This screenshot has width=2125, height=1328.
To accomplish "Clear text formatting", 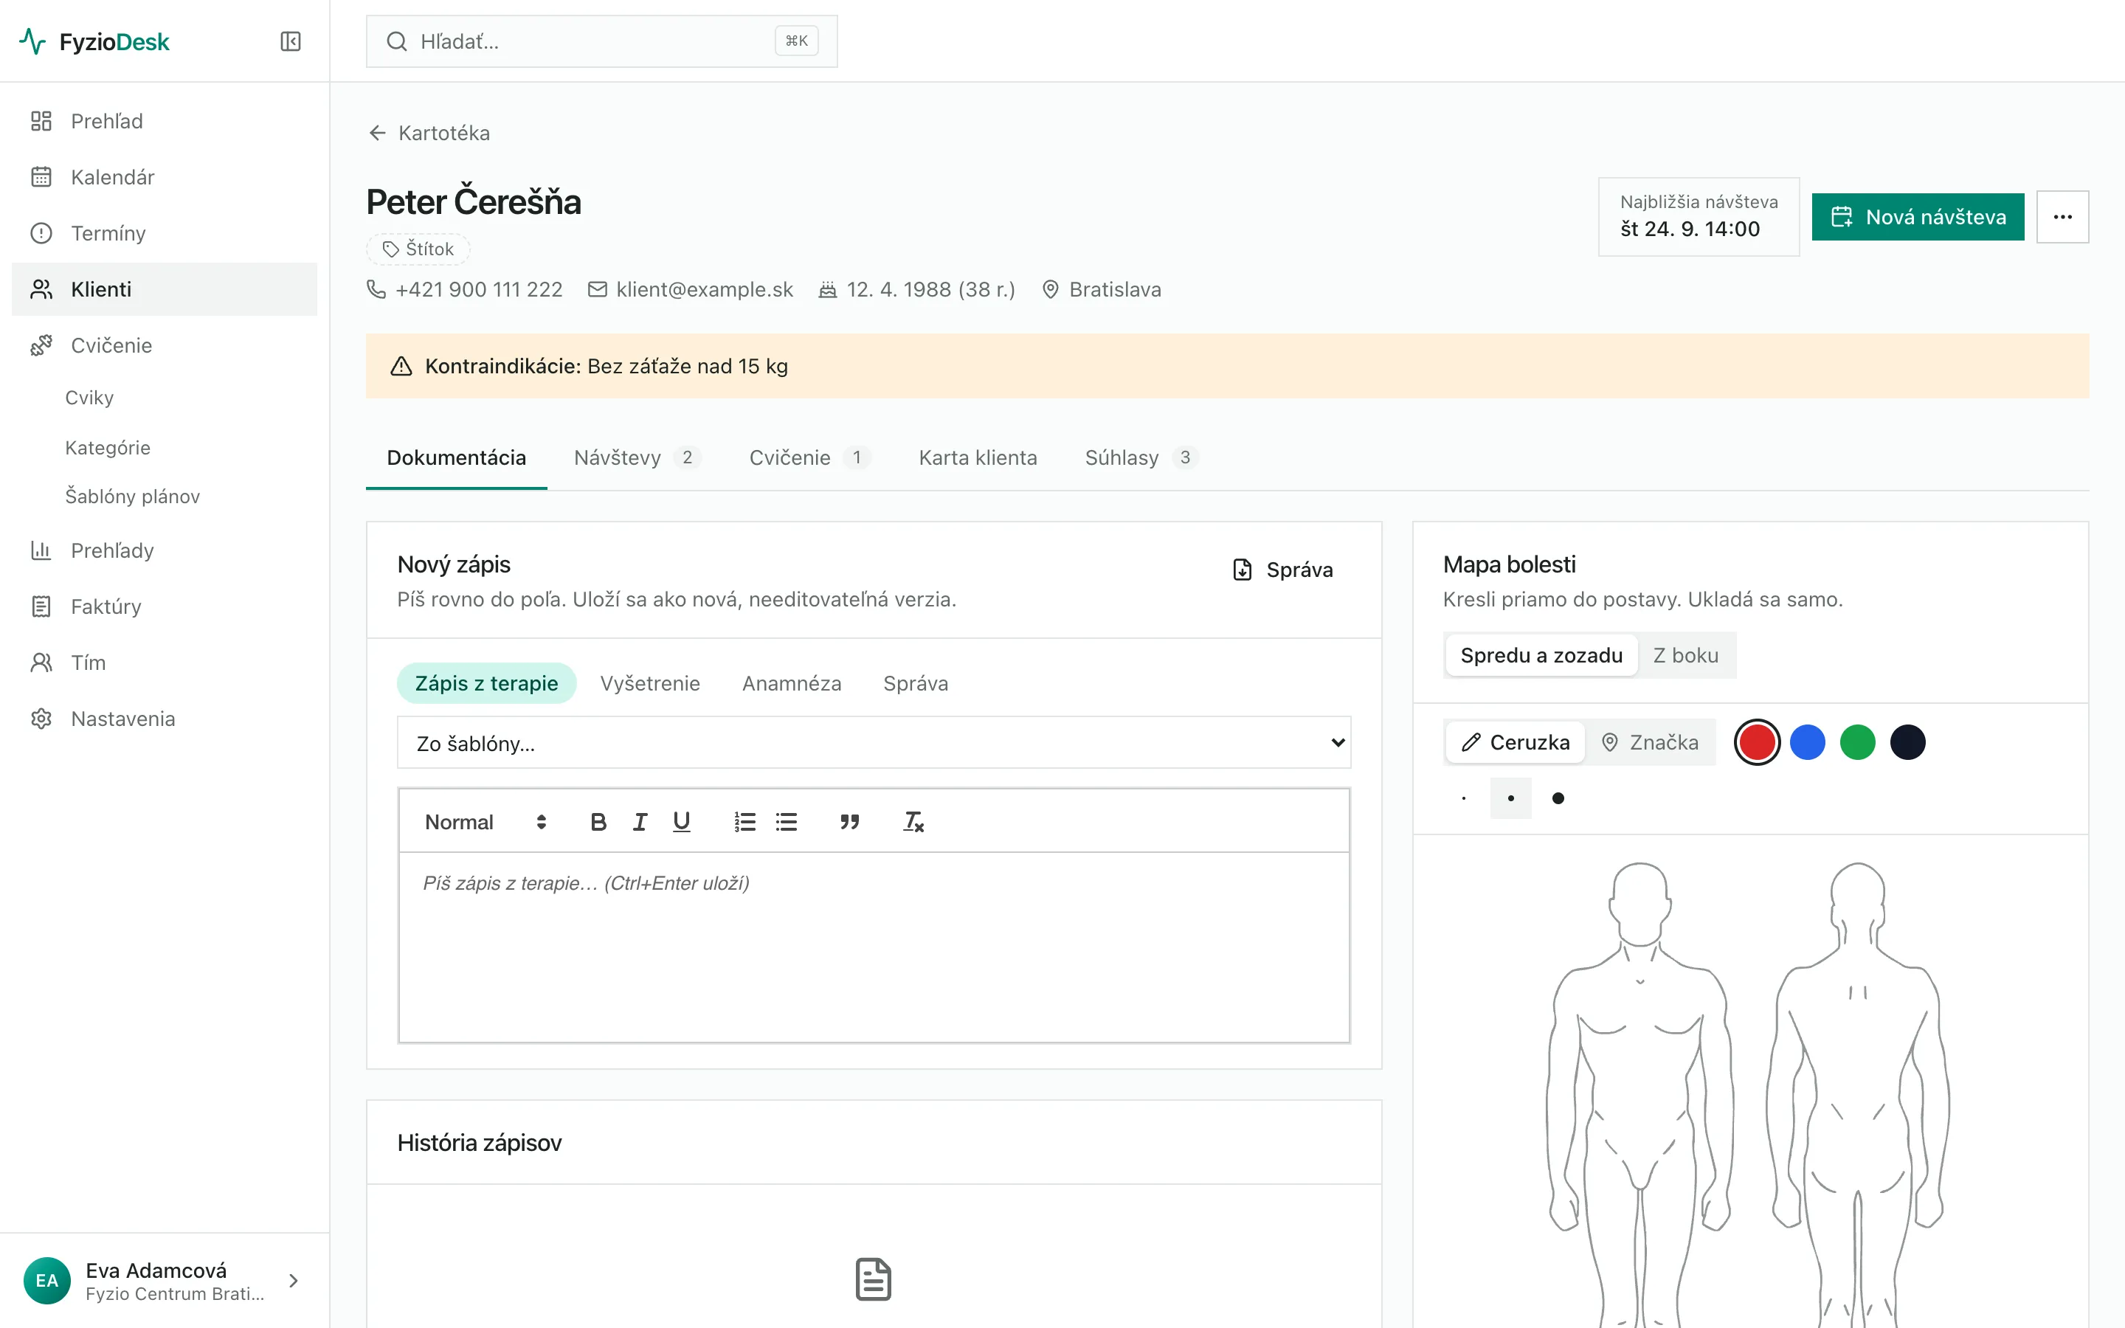I will coord(913,822).
